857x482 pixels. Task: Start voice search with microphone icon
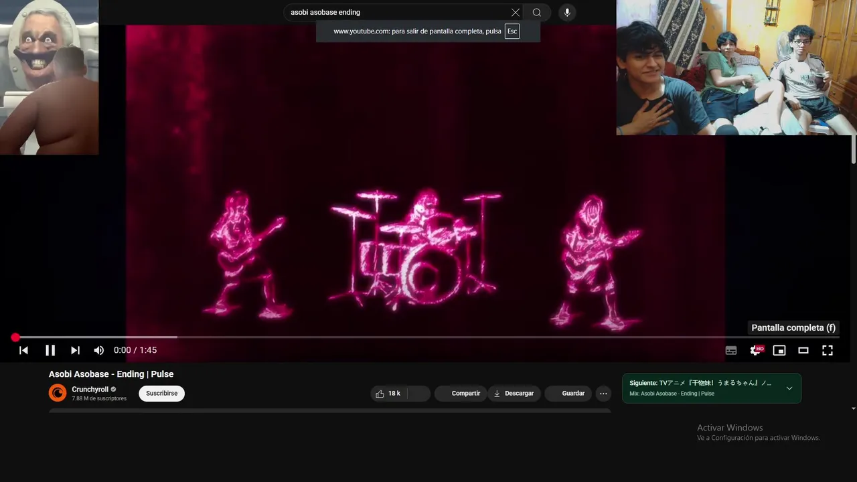coord(567,12)
